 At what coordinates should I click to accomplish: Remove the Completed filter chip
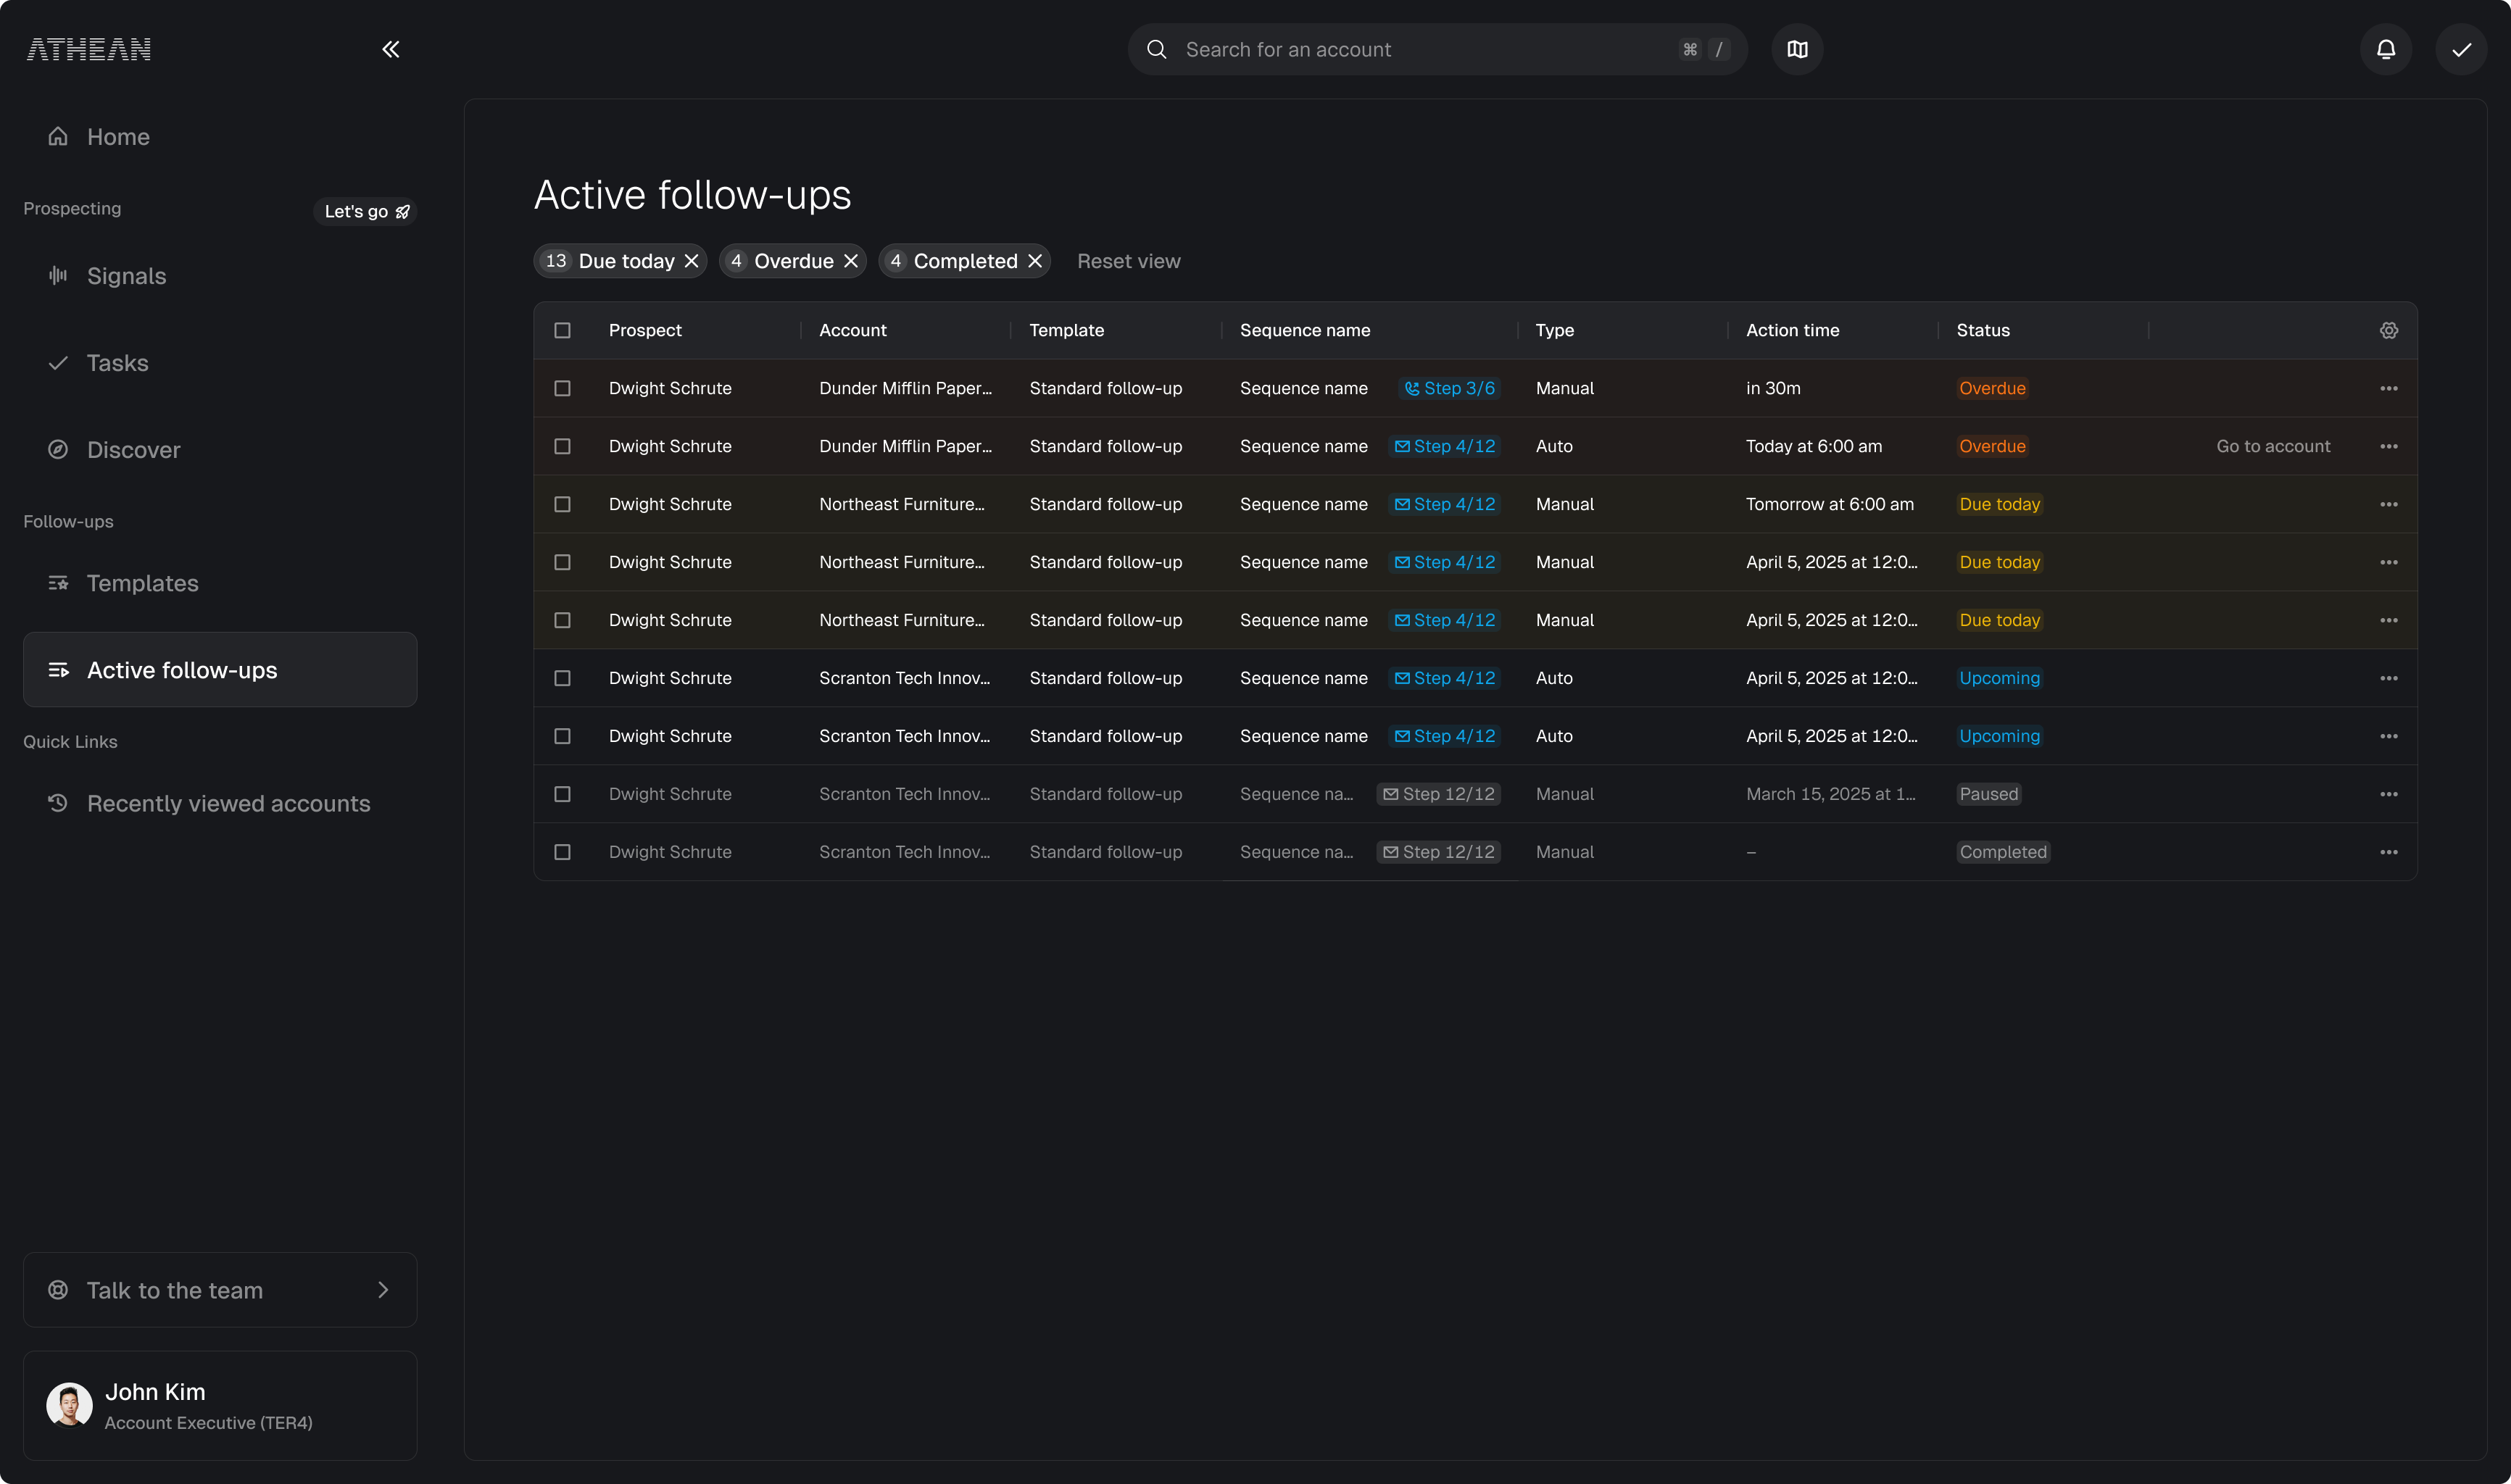[1034, 261]
